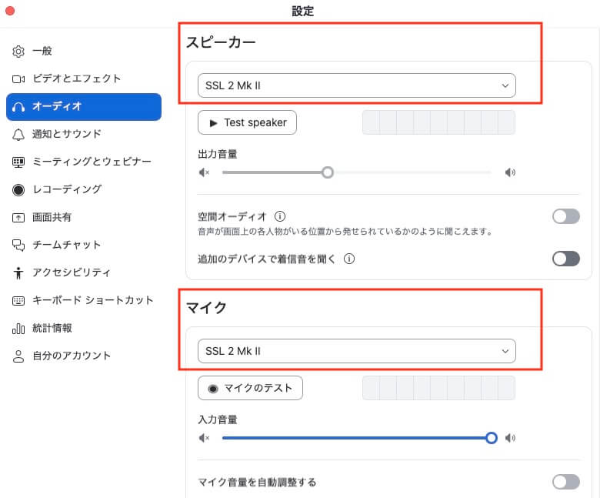The height and width of the screenshot is (498, 600).
Task: Click the bell icon for 通知とサウンド
Action: click(18, 135)
